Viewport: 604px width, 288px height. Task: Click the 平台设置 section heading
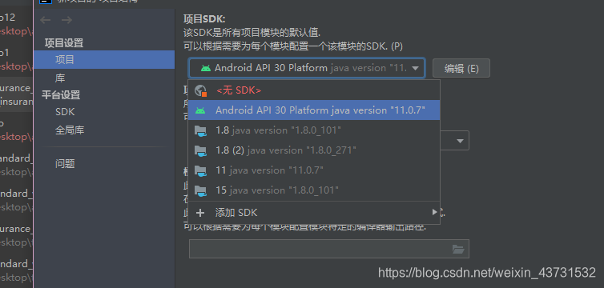click(x=61, y=94)
